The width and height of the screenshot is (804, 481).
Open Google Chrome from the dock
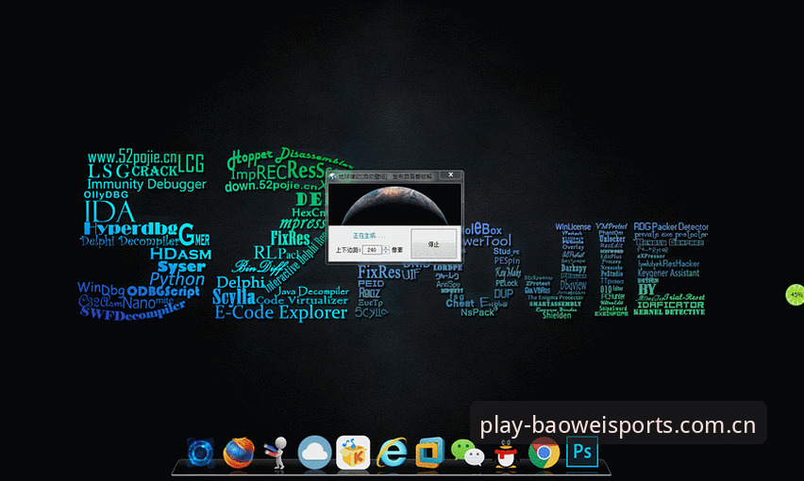click(x=544, y=453)
